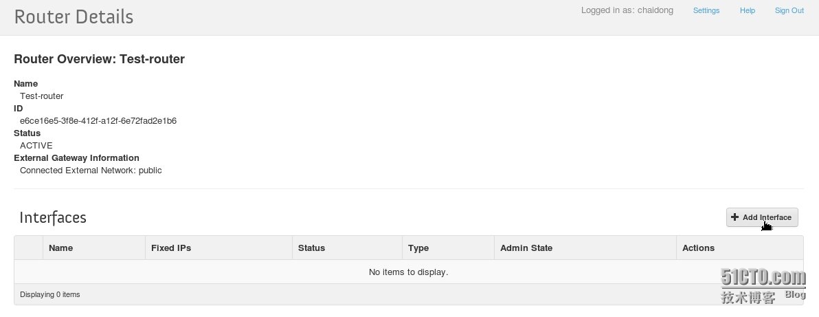Click the Add Interface button
Viewport: 819px width, 317px height.
point(762,217)
